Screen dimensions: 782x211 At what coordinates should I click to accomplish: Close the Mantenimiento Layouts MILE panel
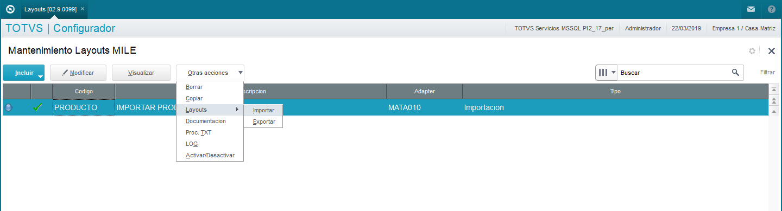click(x=771, y=51)
